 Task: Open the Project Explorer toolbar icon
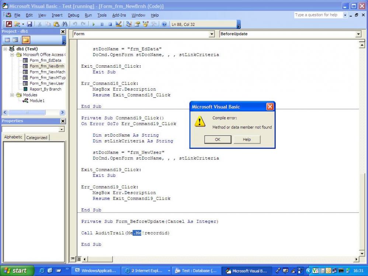pos(129,24)
